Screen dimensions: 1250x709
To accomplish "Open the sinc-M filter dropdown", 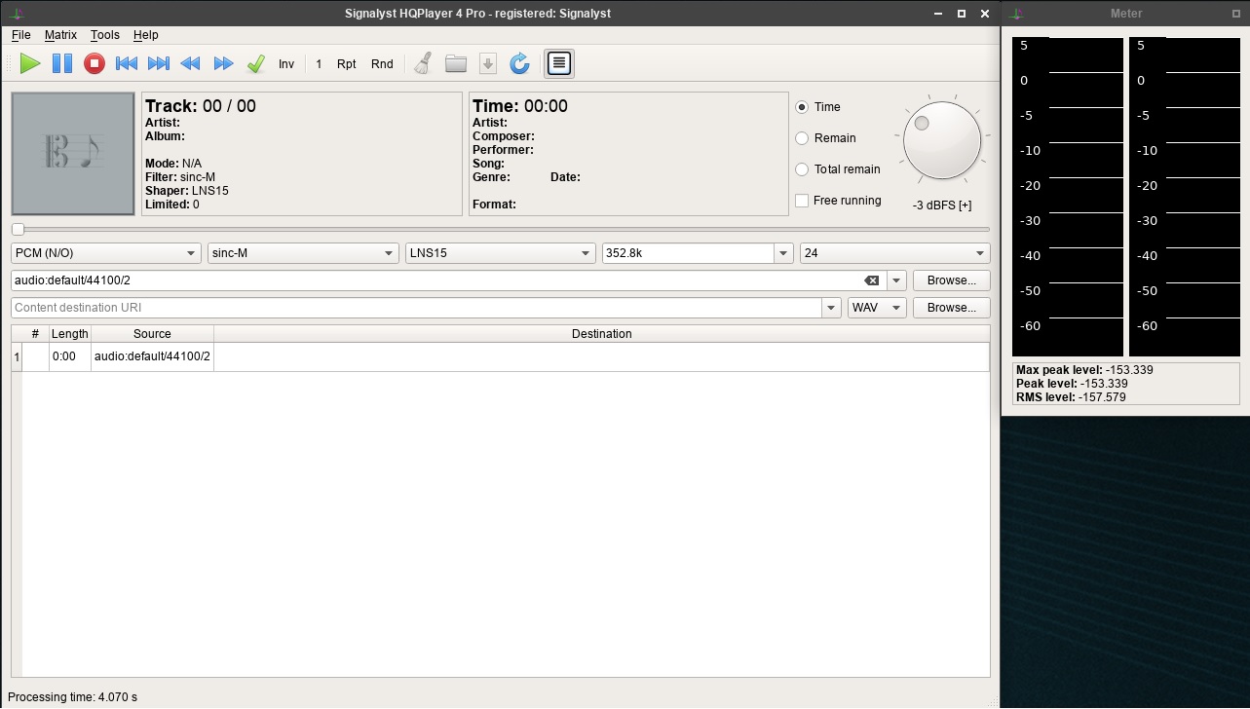I will (x=303, y=253).
